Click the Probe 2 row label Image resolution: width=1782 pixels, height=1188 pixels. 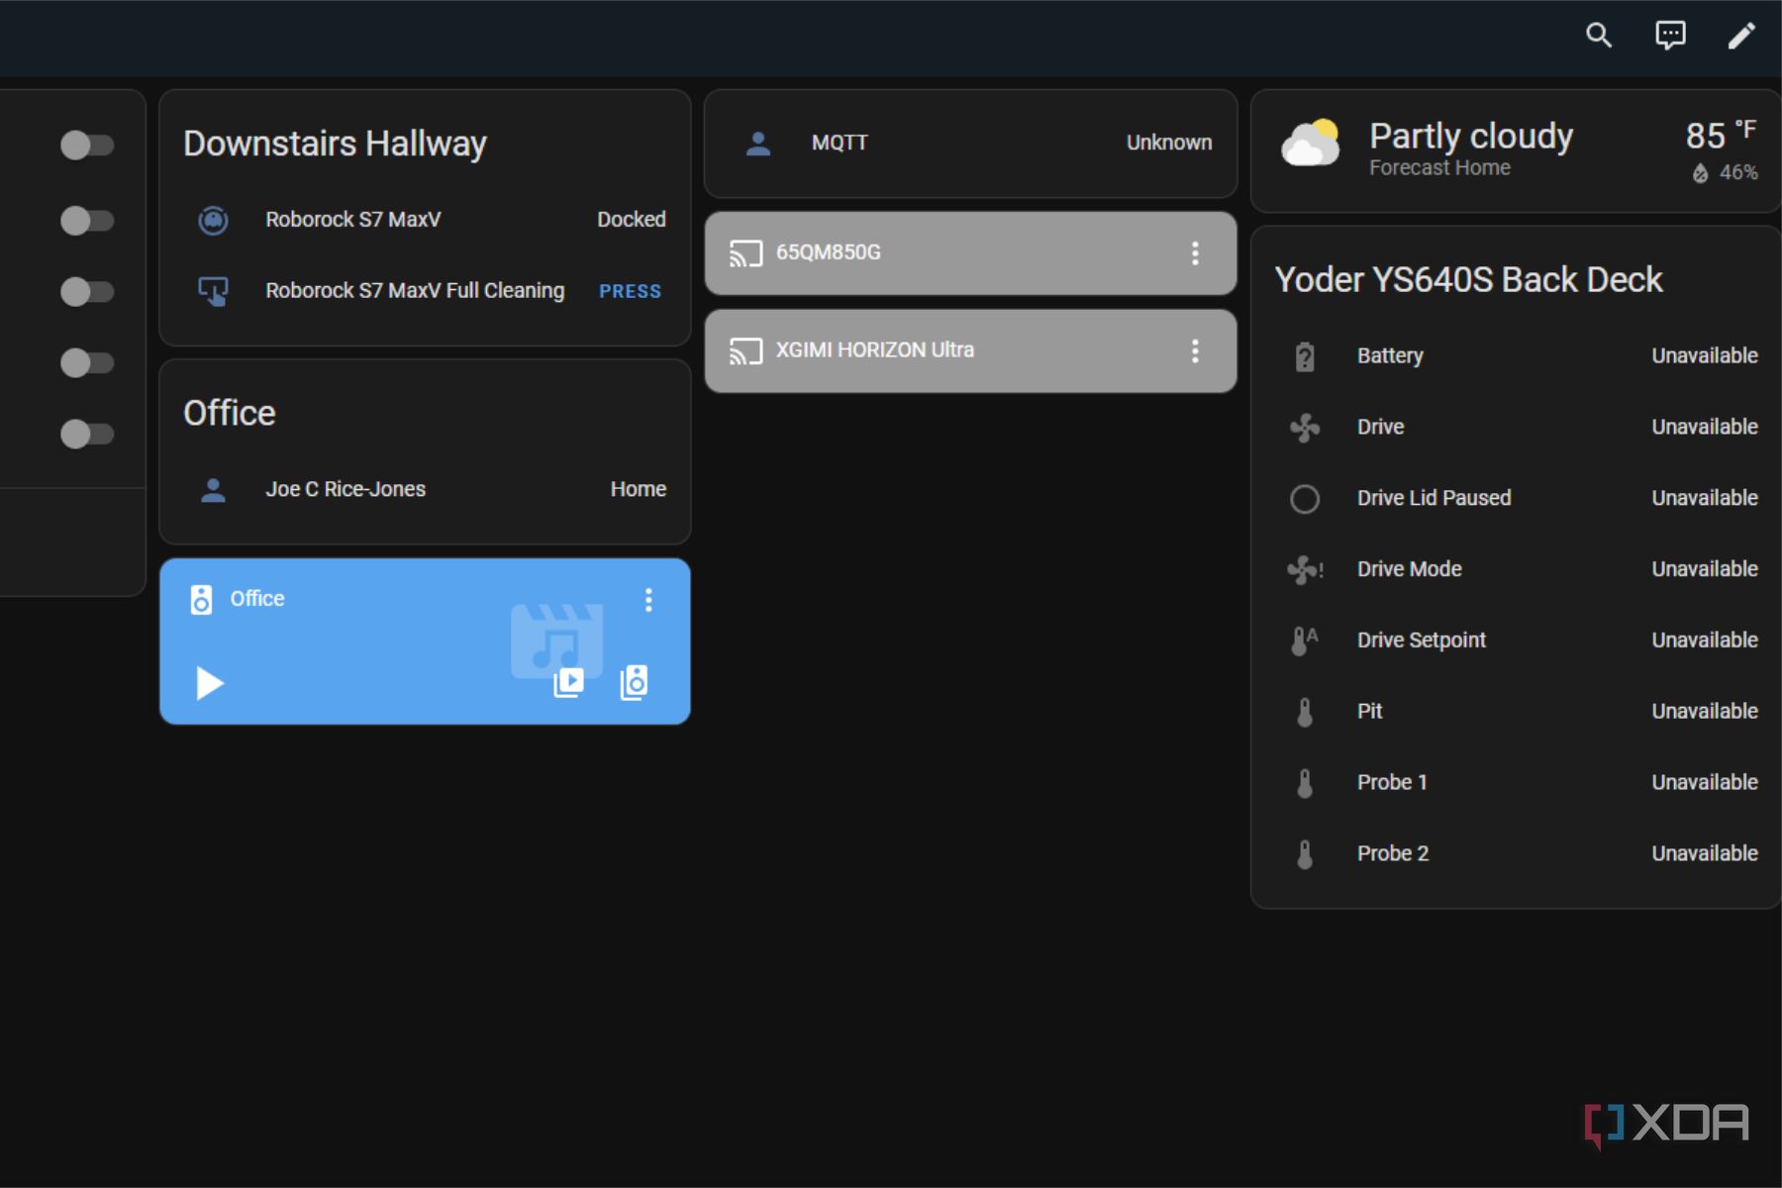[1393, 853]
